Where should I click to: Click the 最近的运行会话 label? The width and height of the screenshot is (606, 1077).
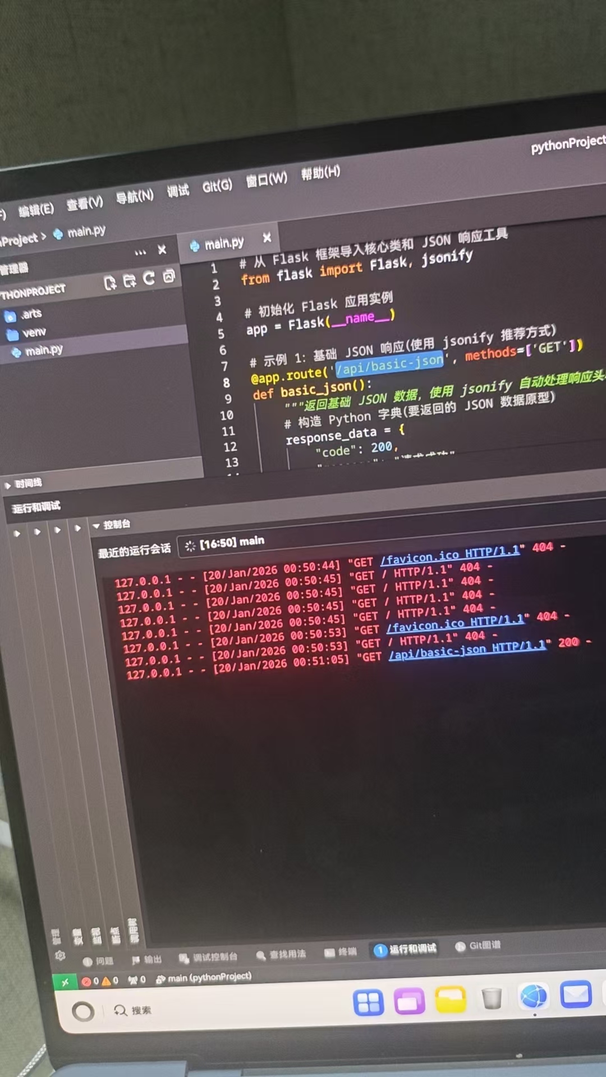pyautogui.click(x=134, y=551)
